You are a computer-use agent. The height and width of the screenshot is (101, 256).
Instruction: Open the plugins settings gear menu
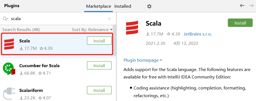tap(149, 6)
